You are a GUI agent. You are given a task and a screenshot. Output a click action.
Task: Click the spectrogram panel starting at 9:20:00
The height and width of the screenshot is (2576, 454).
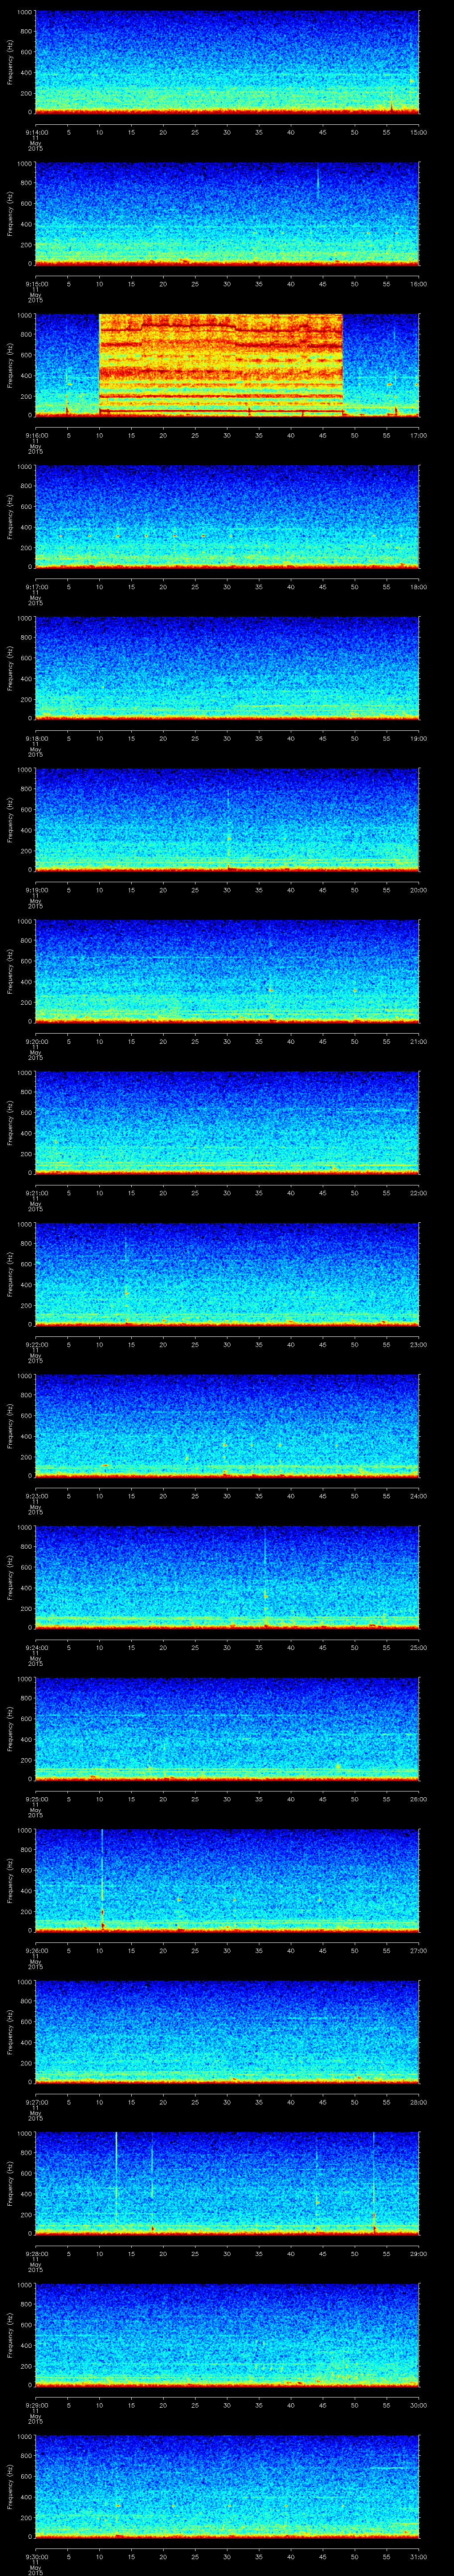(x=227, y=971)
